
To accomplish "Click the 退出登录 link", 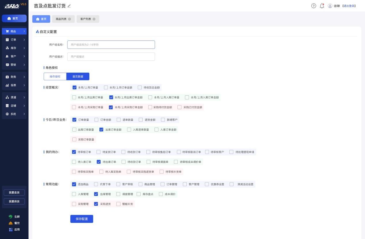I will click(x=349, y=6).
